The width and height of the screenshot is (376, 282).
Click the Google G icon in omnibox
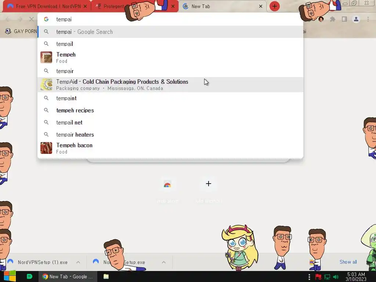(46, 19)
